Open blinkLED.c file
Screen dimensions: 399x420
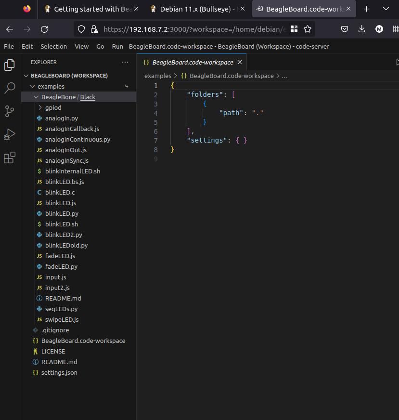[x=60, y=192]
